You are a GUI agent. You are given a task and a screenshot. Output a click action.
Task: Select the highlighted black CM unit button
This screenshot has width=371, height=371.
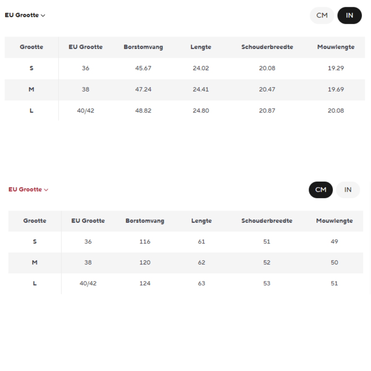321,190
